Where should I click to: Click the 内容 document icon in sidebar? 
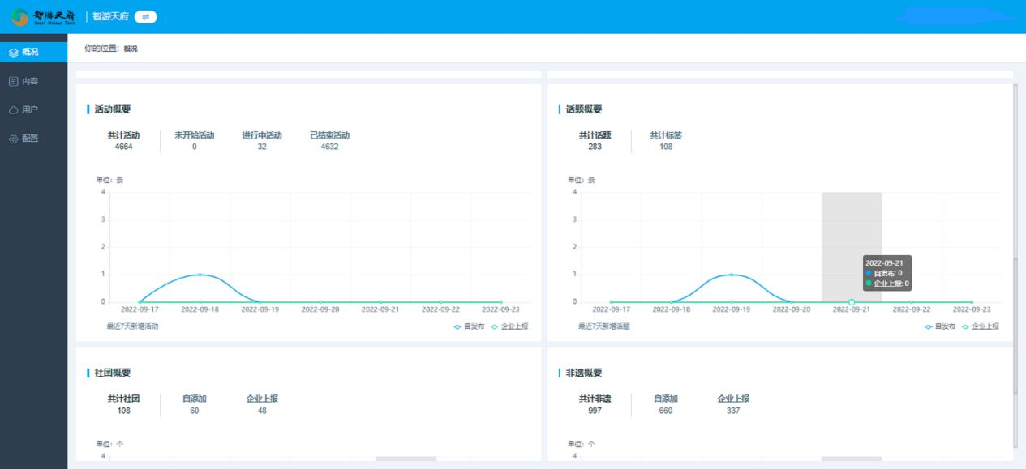13,81
